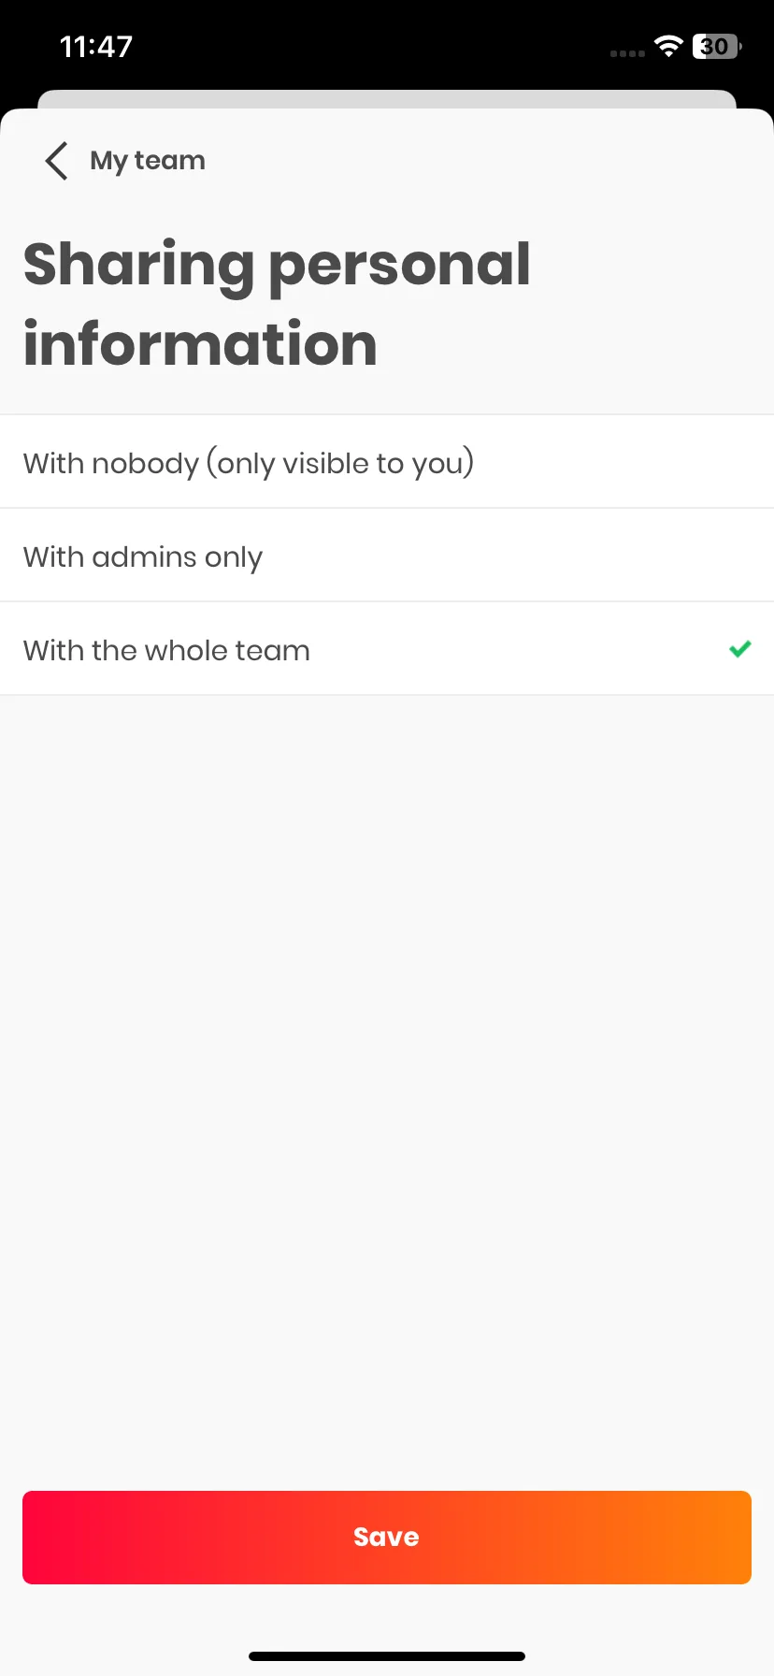Go back via "My team" label
Image resolution: width=774 pixels, height=1676 pixels.
point(148,161)
